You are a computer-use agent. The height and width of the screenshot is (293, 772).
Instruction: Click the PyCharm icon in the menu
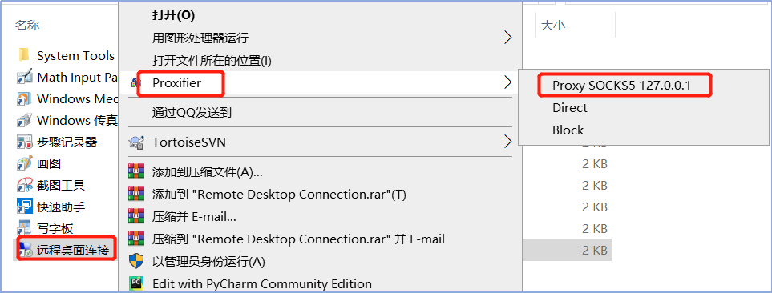pyautogui.click(x=136, y=283)
